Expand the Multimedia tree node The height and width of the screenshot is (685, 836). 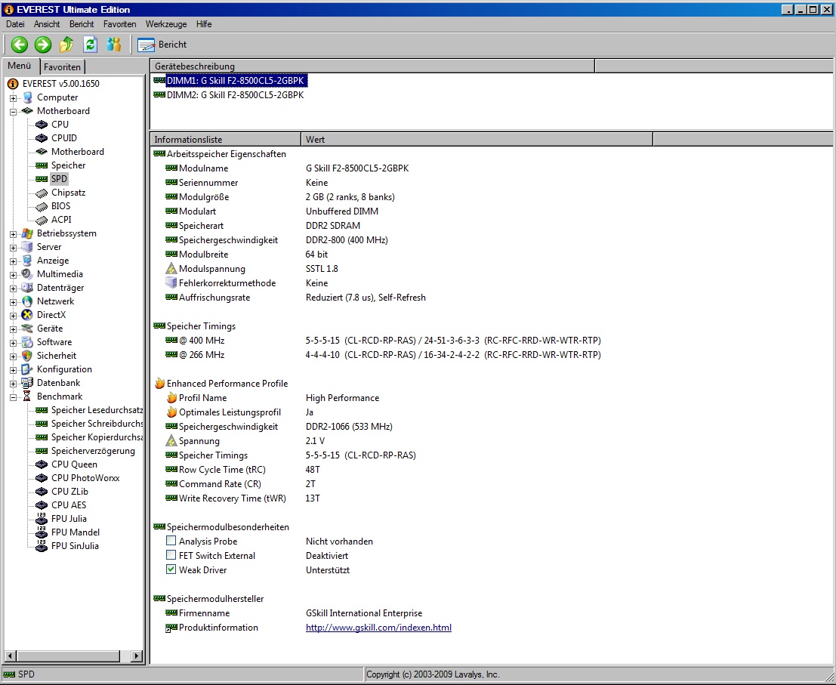pyautogui.click(x=14, y=275)
